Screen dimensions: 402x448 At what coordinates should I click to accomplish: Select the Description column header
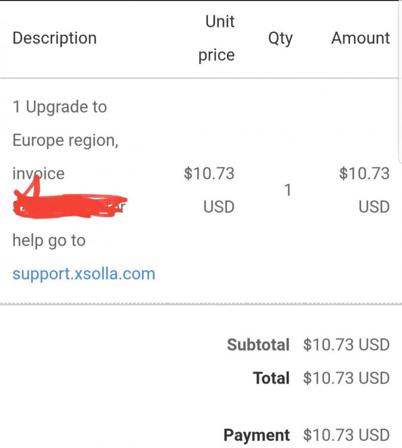click(x=54, y=38)
